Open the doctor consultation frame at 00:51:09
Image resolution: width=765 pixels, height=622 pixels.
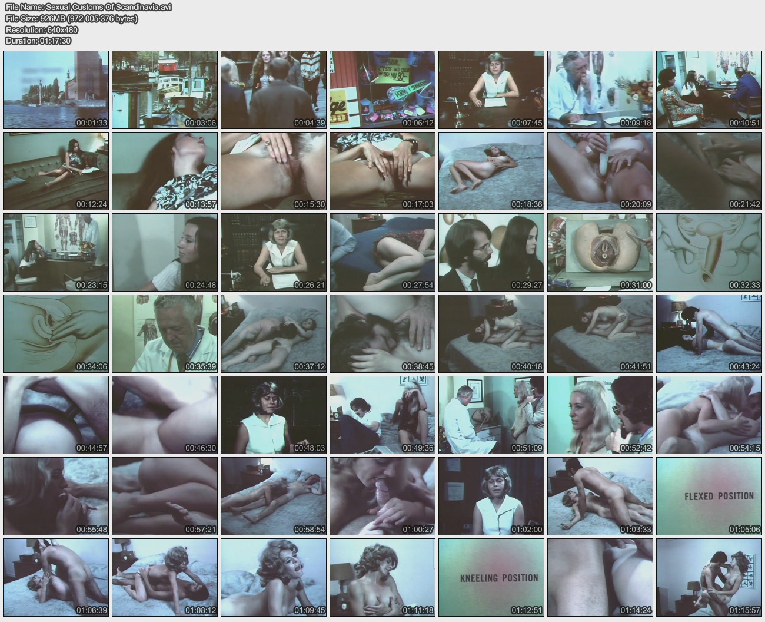tap(491, 415)
